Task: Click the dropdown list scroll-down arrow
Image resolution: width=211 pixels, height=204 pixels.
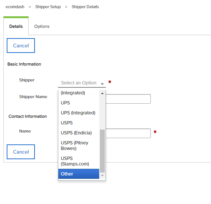Action: [x=102, y=175]
